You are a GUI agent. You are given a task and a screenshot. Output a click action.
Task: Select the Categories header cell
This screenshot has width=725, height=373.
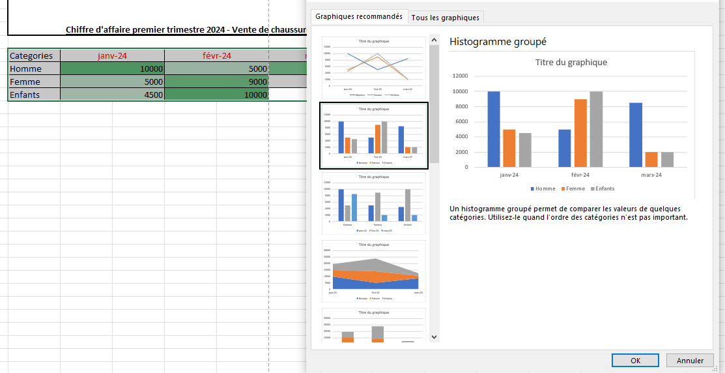point(34,56)
